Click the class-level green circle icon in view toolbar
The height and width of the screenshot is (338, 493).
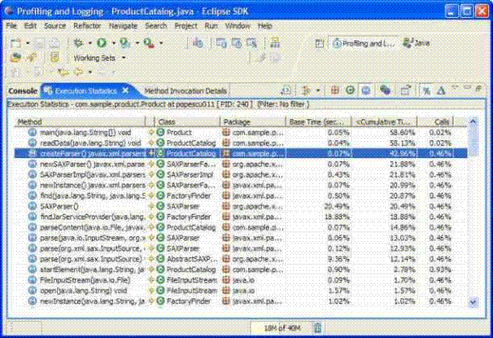(x=349, y=91)
